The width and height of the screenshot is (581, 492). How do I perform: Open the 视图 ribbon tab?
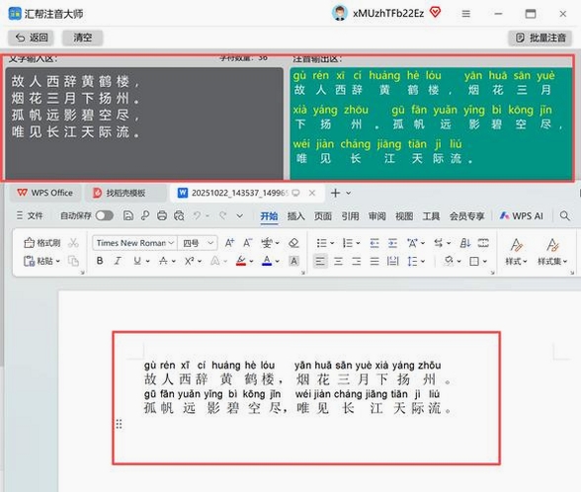404,216
